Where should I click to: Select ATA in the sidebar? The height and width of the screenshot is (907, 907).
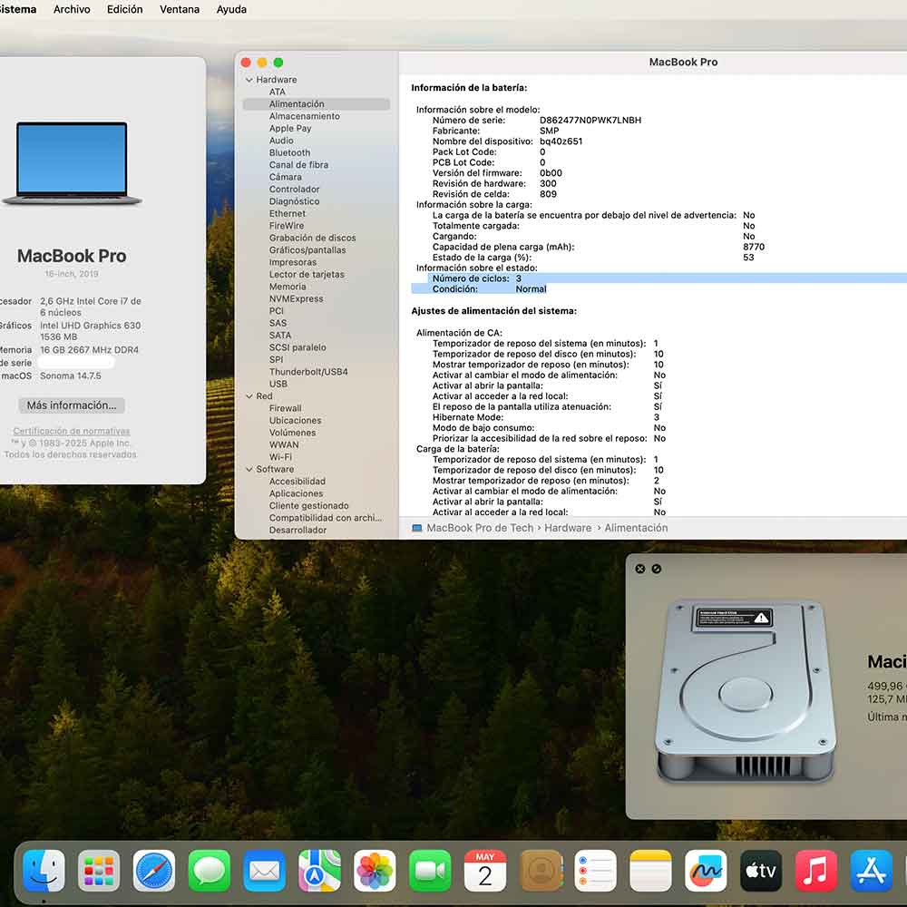tap(277, 92)
